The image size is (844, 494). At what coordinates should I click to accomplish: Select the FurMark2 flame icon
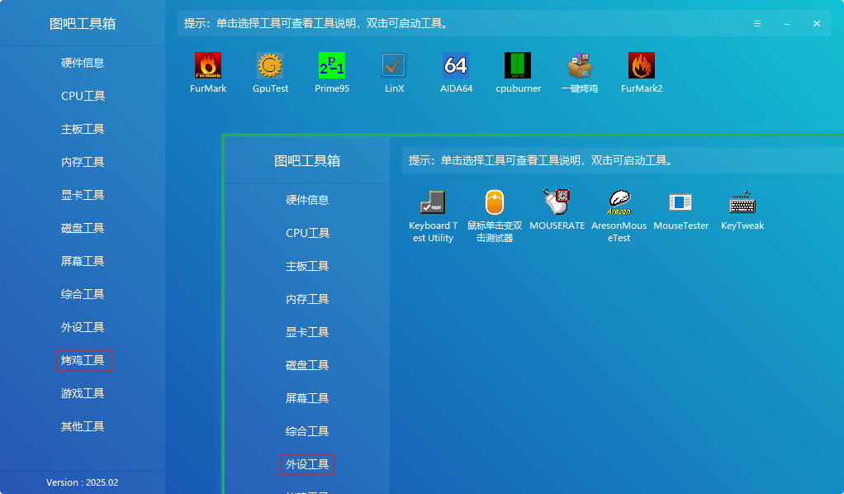642,66
